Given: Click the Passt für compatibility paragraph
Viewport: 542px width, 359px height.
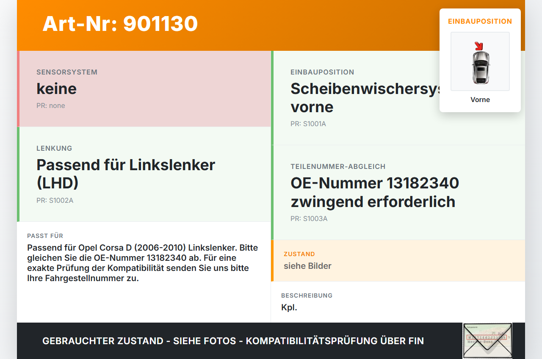Looking at the screenshot, I should 143,263.
